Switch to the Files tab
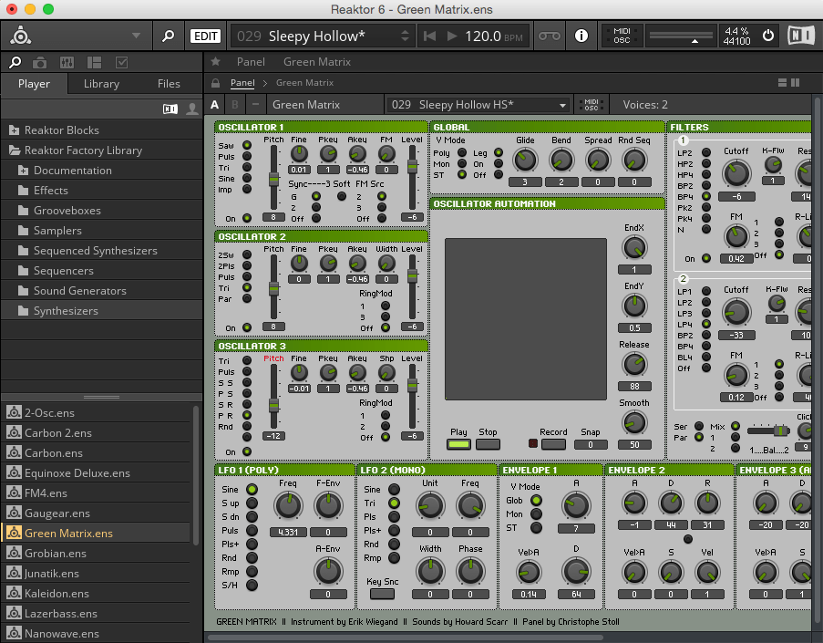Viewport: 823px width, 643px height. [169, 84]
